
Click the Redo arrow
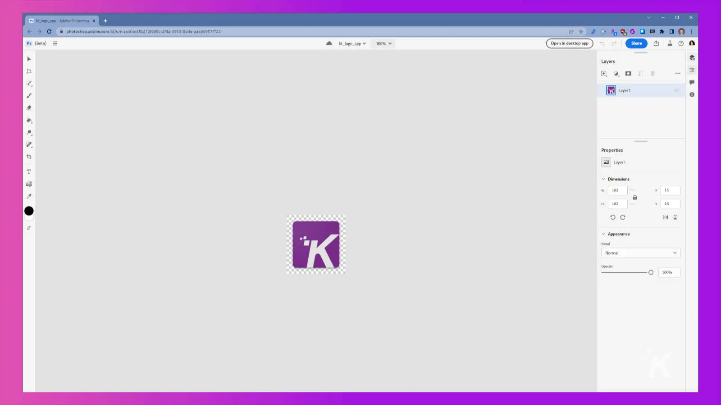pos(614,43)
